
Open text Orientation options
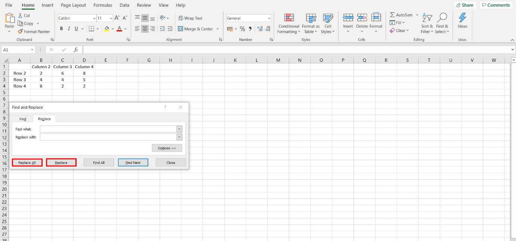coord(164,18)
